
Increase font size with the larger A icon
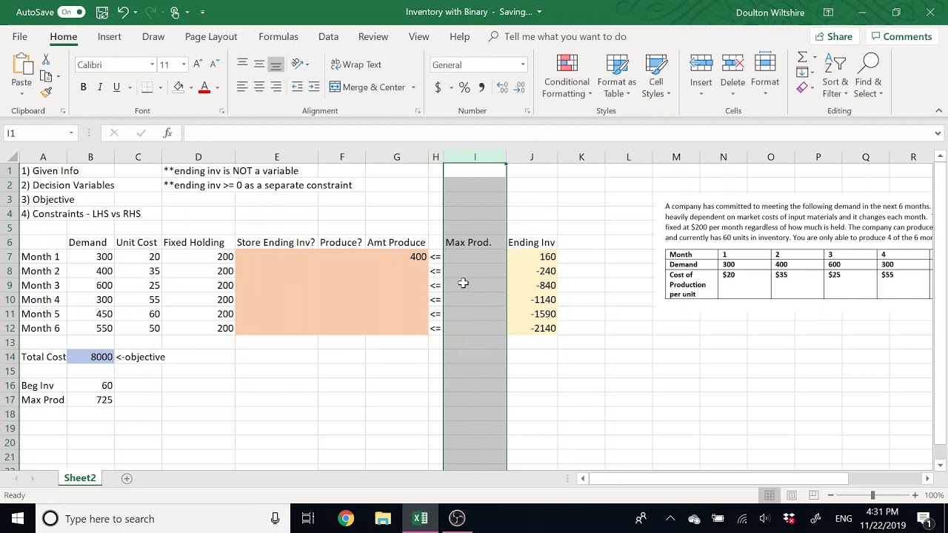198,64
